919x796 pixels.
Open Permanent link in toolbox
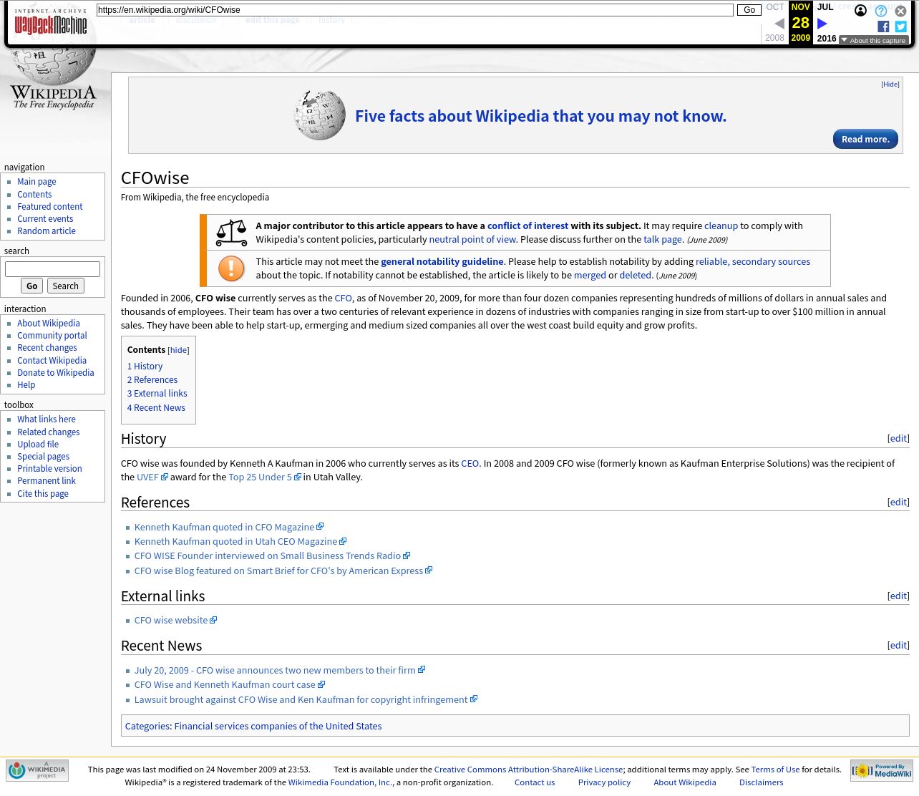[x=47, y=481]
